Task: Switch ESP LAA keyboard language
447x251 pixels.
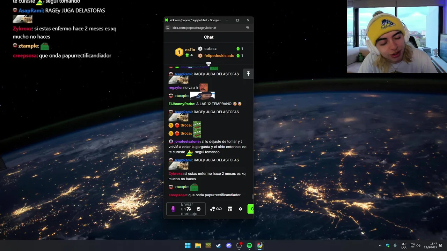Action: pos(404,245)
